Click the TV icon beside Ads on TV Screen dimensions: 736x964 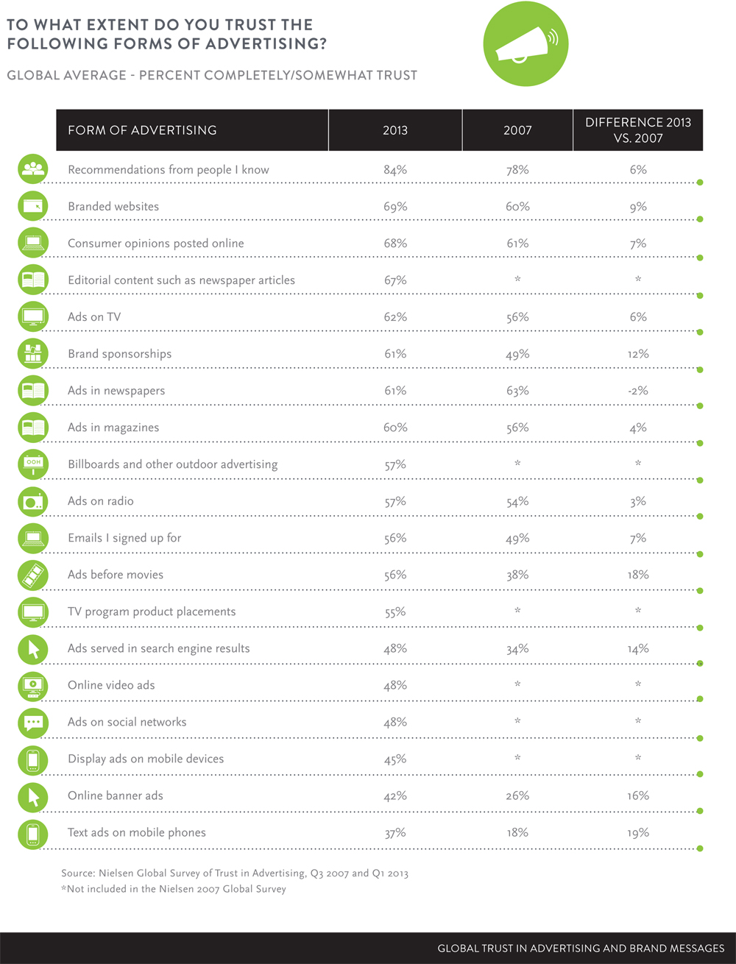(x=33, y=317)
